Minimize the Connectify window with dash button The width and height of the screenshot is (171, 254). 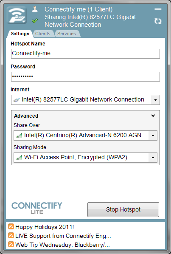[x=158, y=9]
